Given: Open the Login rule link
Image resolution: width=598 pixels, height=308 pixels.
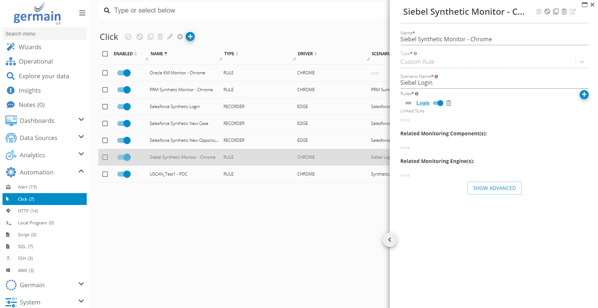Looking at the screenshot, I should pyautogui.click(x=423, y=103).
